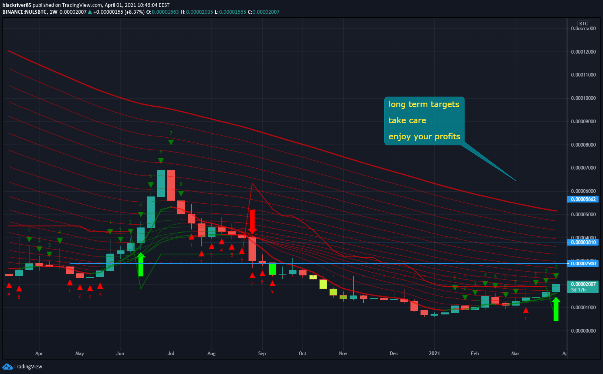
Task: Click the 0.00005662 blue price label
Action: click(583, 199)
